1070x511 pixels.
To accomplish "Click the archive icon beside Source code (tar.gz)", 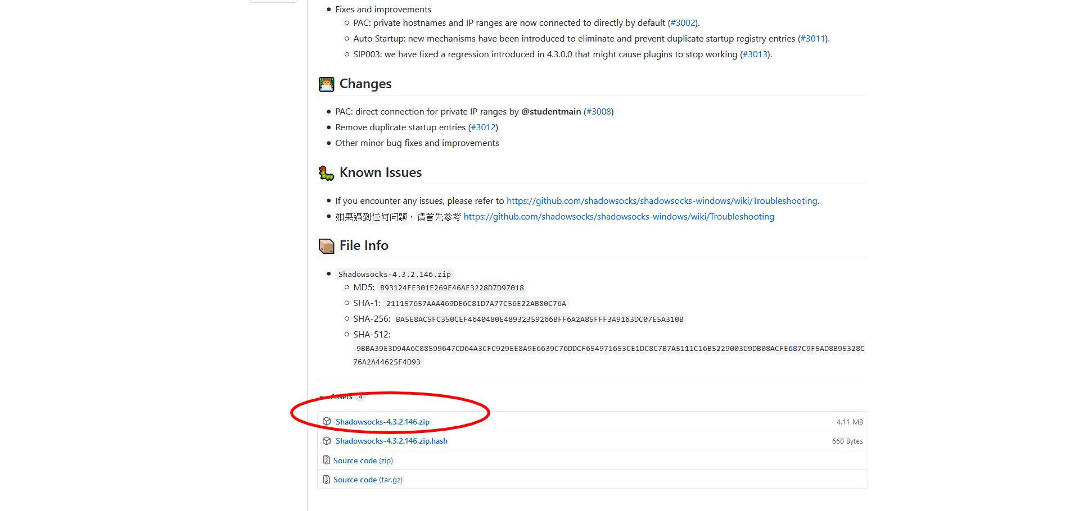I will click(x=327, y=480).
